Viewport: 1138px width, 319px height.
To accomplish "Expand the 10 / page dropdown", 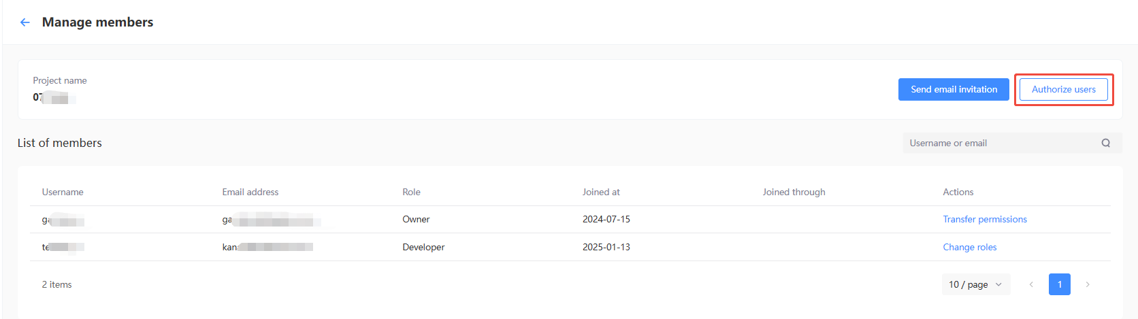I will click(975, 284).
